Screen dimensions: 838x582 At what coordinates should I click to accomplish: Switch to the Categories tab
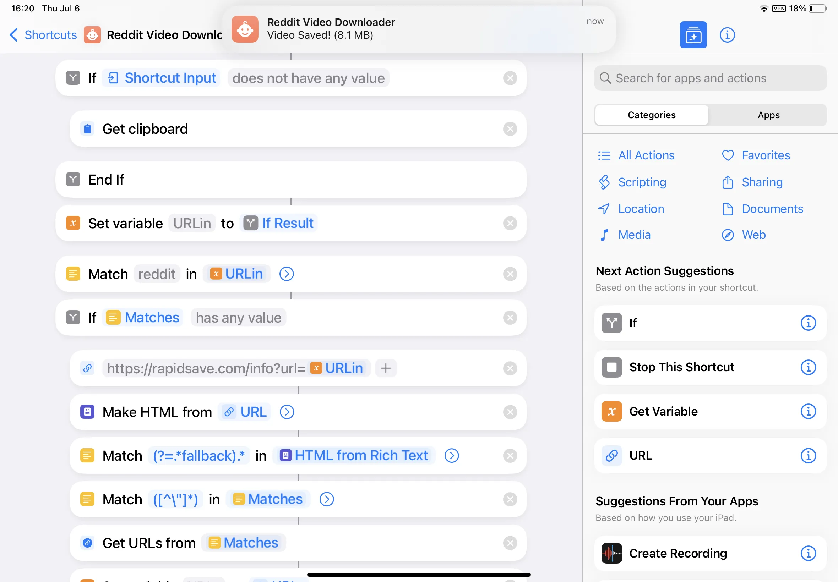coord(652,115)
